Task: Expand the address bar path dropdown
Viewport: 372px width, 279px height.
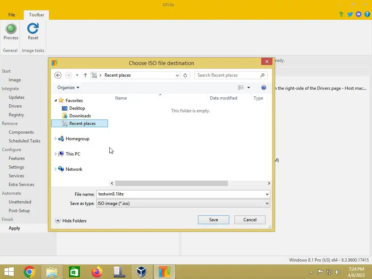Action: point(177,75)
